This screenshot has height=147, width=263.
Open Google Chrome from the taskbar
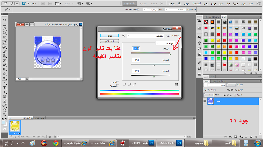point(56,143)
